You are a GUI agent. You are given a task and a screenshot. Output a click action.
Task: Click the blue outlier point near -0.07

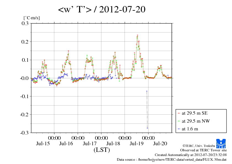pyautogui.click(x=147, y=91)
